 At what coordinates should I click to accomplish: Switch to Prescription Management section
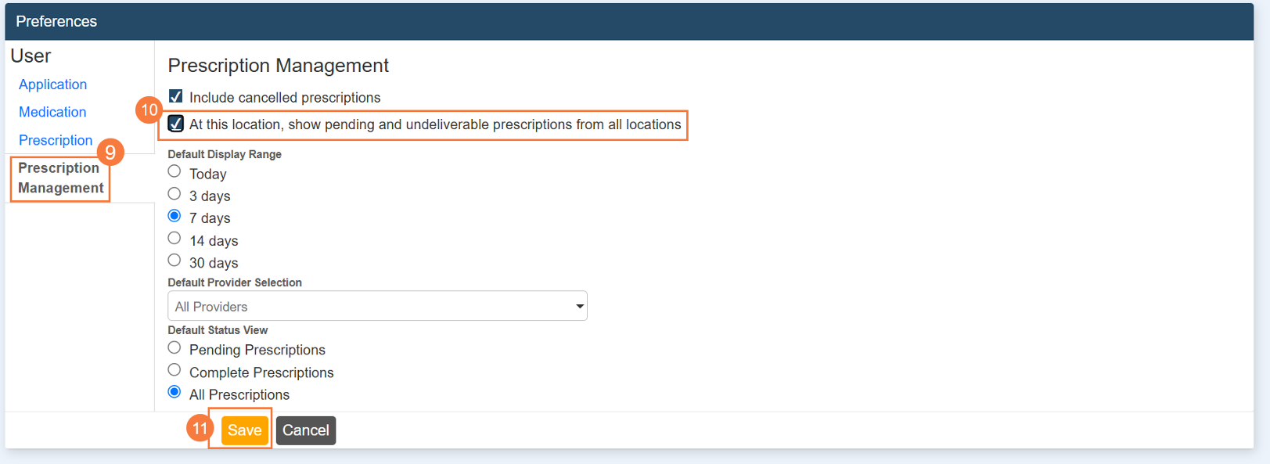(60, 178)
